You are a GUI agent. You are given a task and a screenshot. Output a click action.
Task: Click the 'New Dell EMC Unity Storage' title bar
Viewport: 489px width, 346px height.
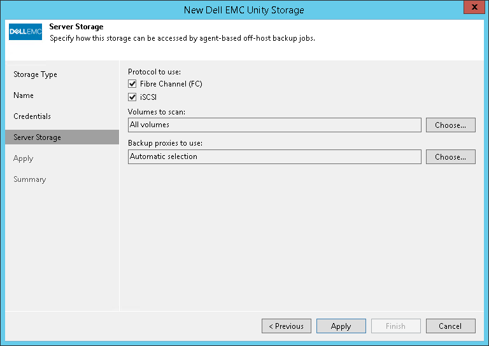(244, 10)
